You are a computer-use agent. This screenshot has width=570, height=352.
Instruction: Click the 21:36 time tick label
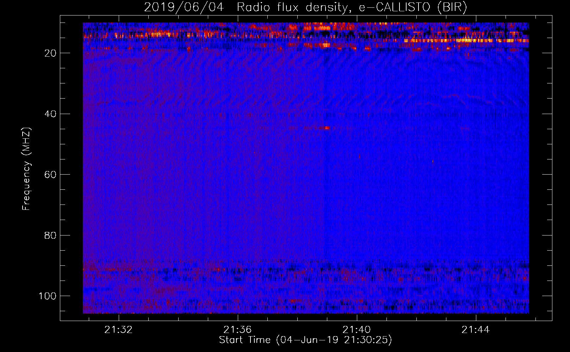click(238, 329)
